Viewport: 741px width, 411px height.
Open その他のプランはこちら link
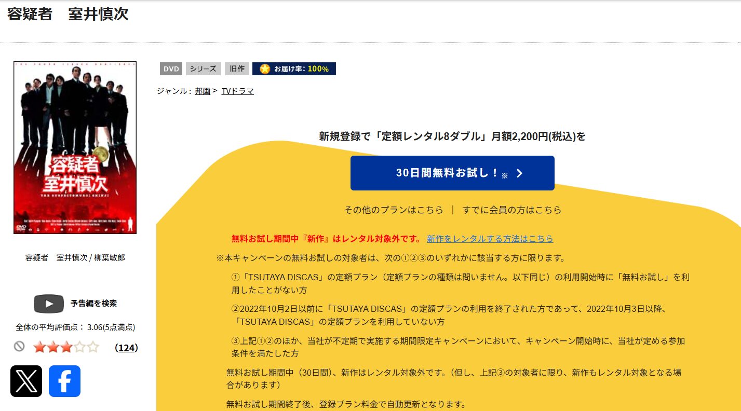(x=394, y=210)
